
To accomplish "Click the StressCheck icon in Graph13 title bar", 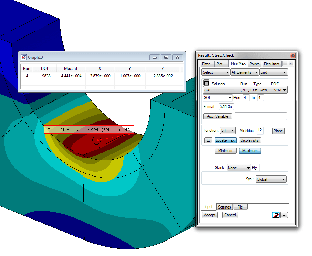I will [24, 57].
